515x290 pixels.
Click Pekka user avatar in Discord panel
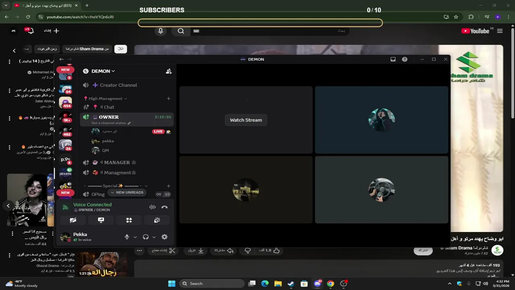[x=65, y=237]
